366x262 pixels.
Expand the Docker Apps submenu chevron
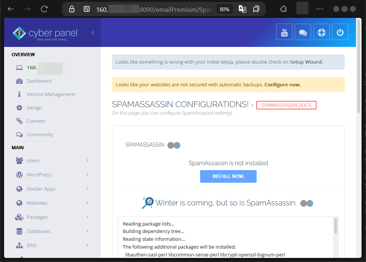[x=87, y=189]
